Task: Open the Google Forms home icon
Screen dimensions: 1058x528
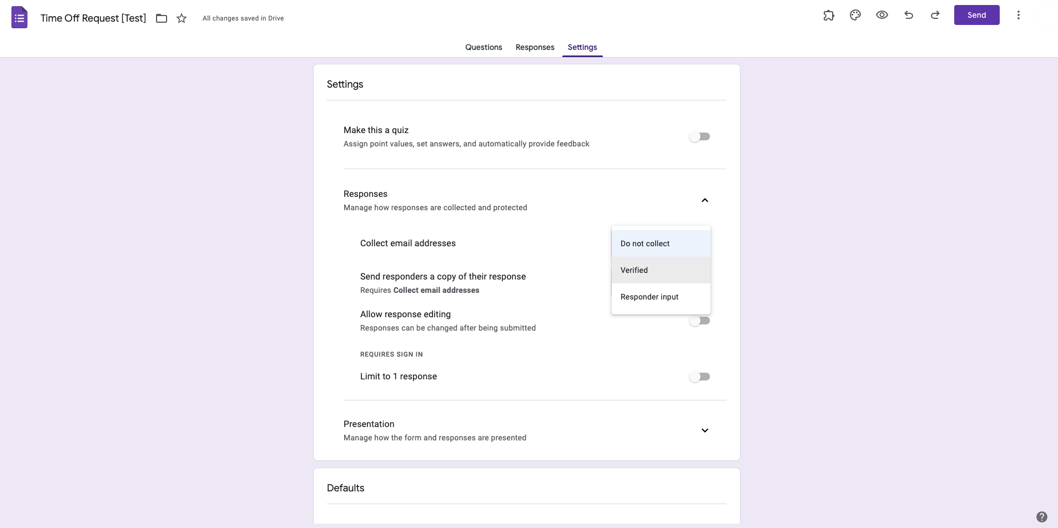Action: (19, 18)
